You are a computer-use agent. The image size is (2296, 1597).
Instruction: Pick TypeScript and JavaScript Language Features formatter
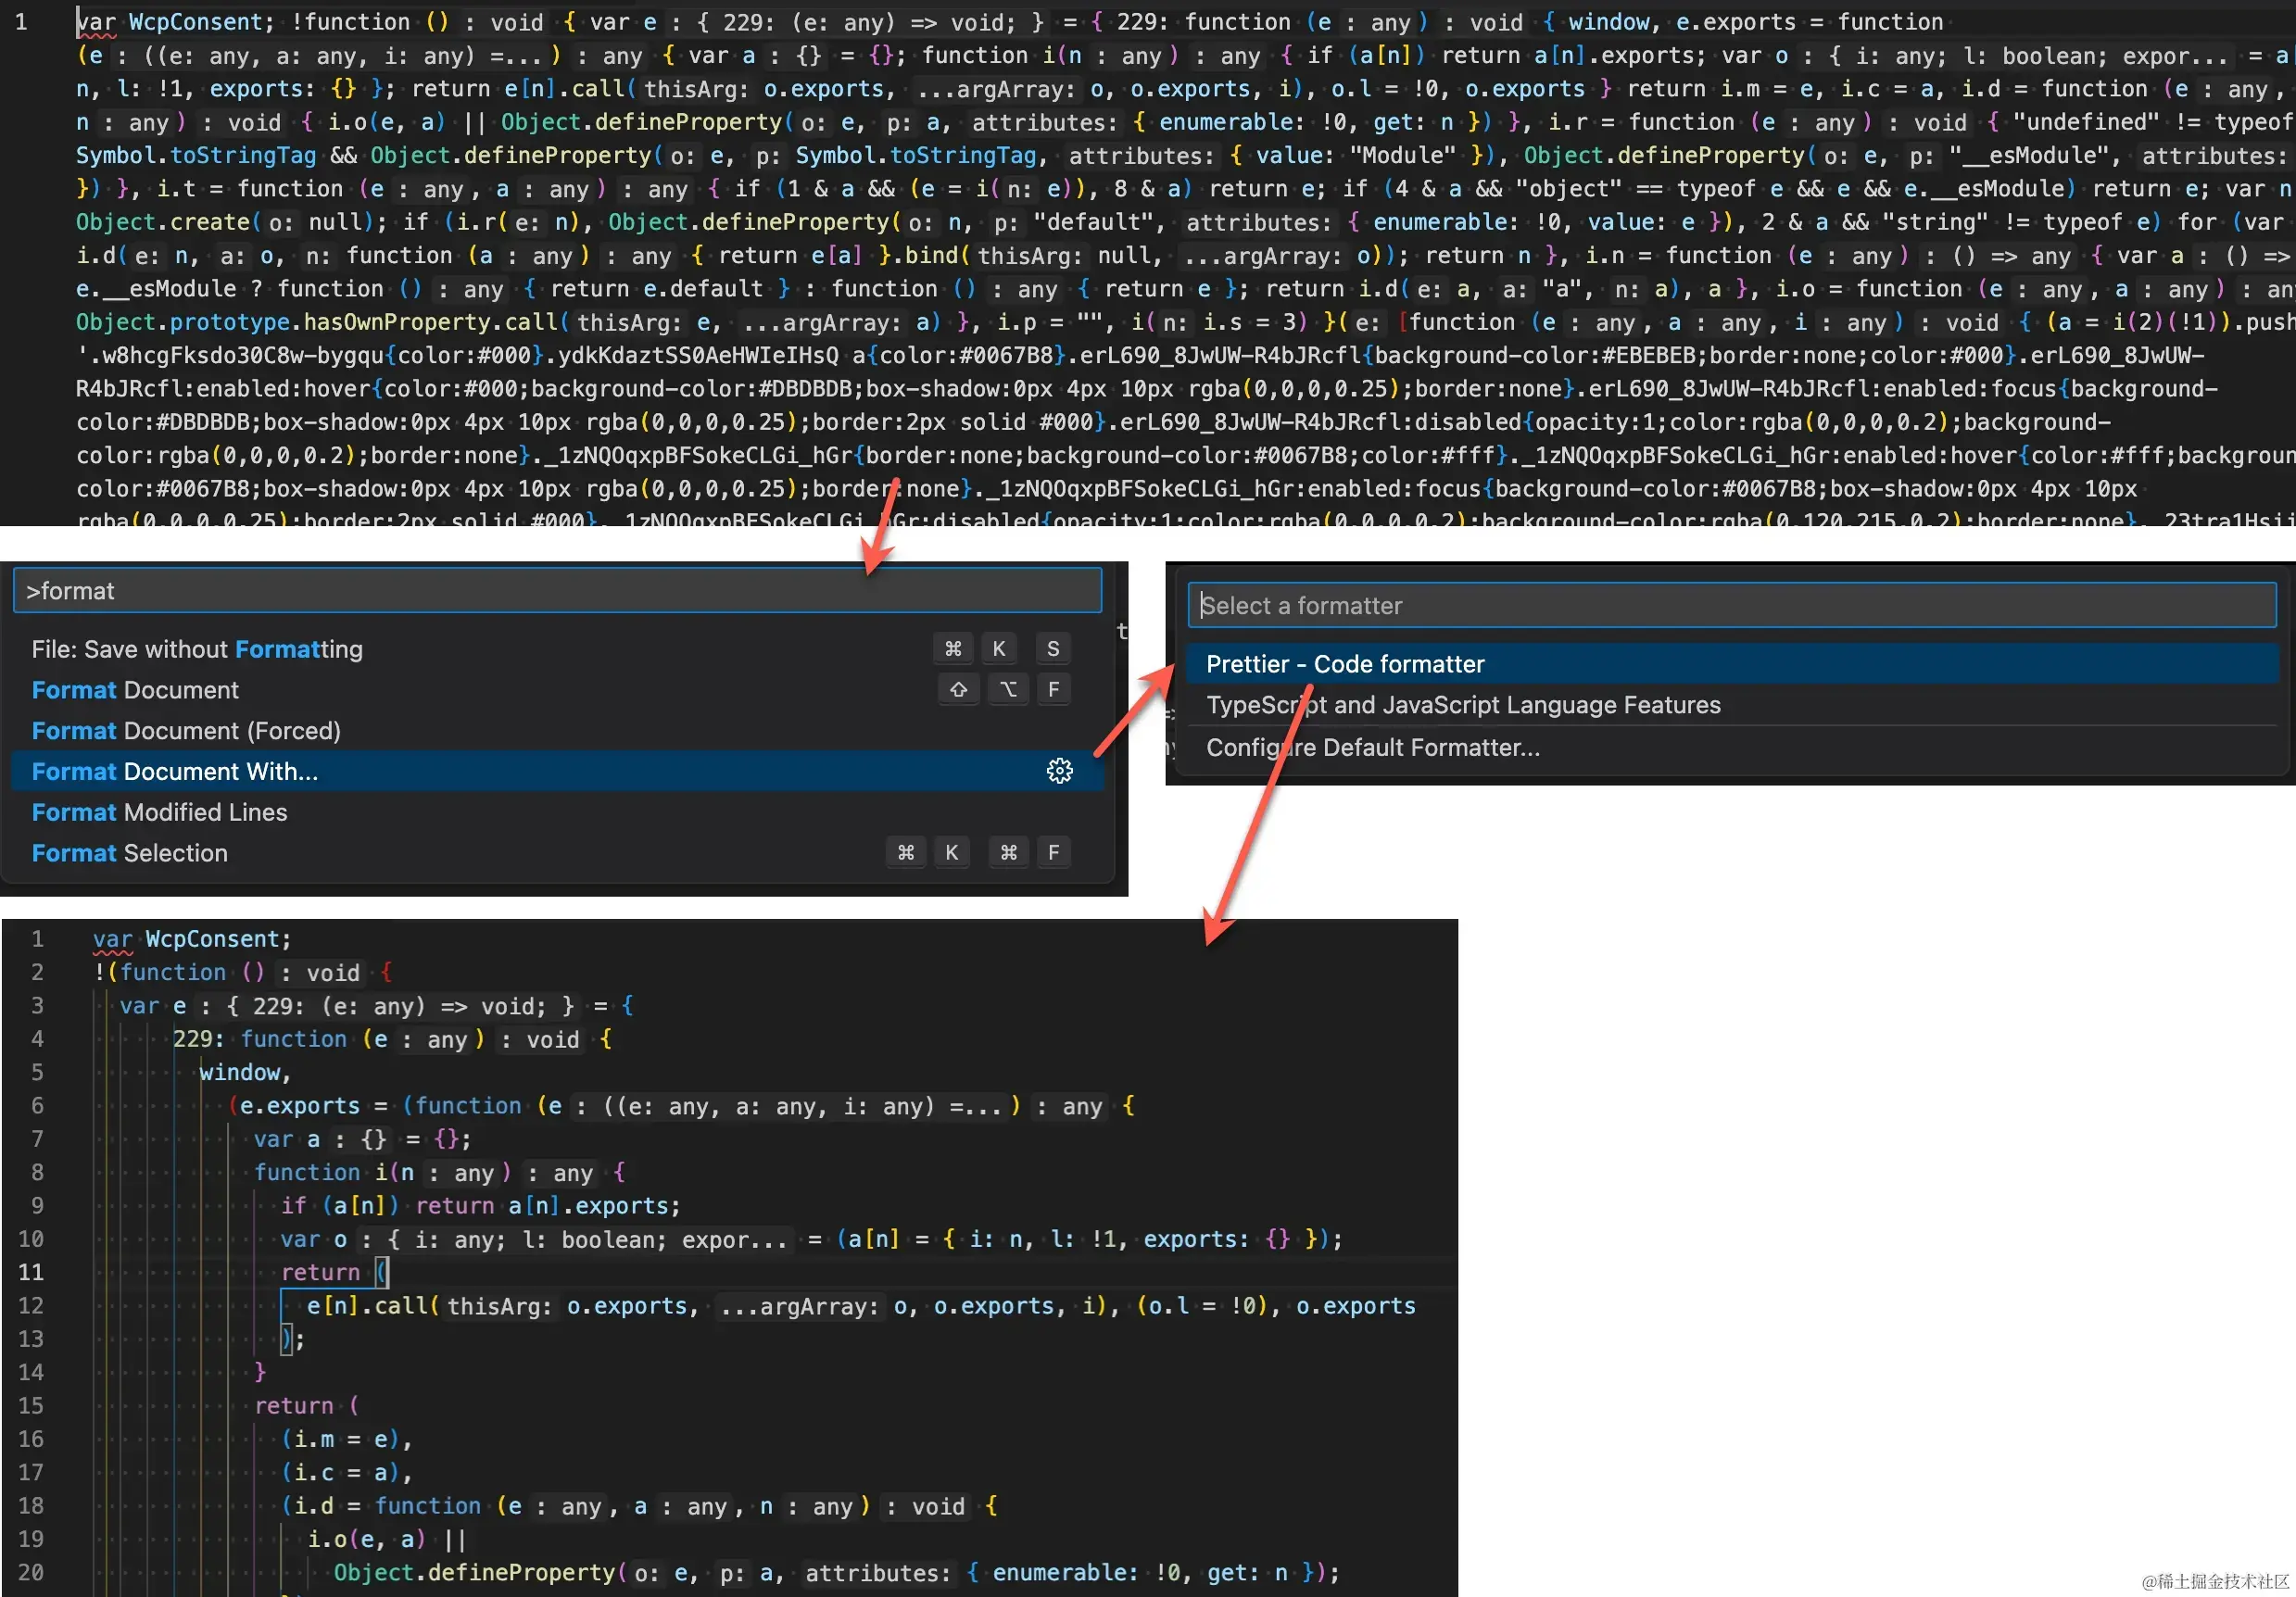[x=1462, y=705]
